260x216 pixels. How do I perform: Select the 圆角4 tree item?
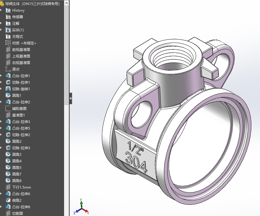17,161
